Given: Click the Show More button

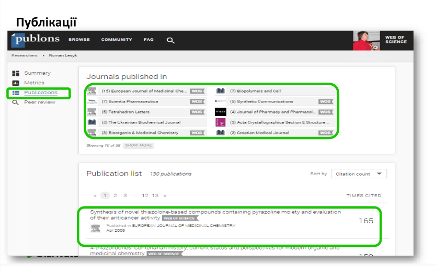Looking at the screenshot, I should (139, 145).
